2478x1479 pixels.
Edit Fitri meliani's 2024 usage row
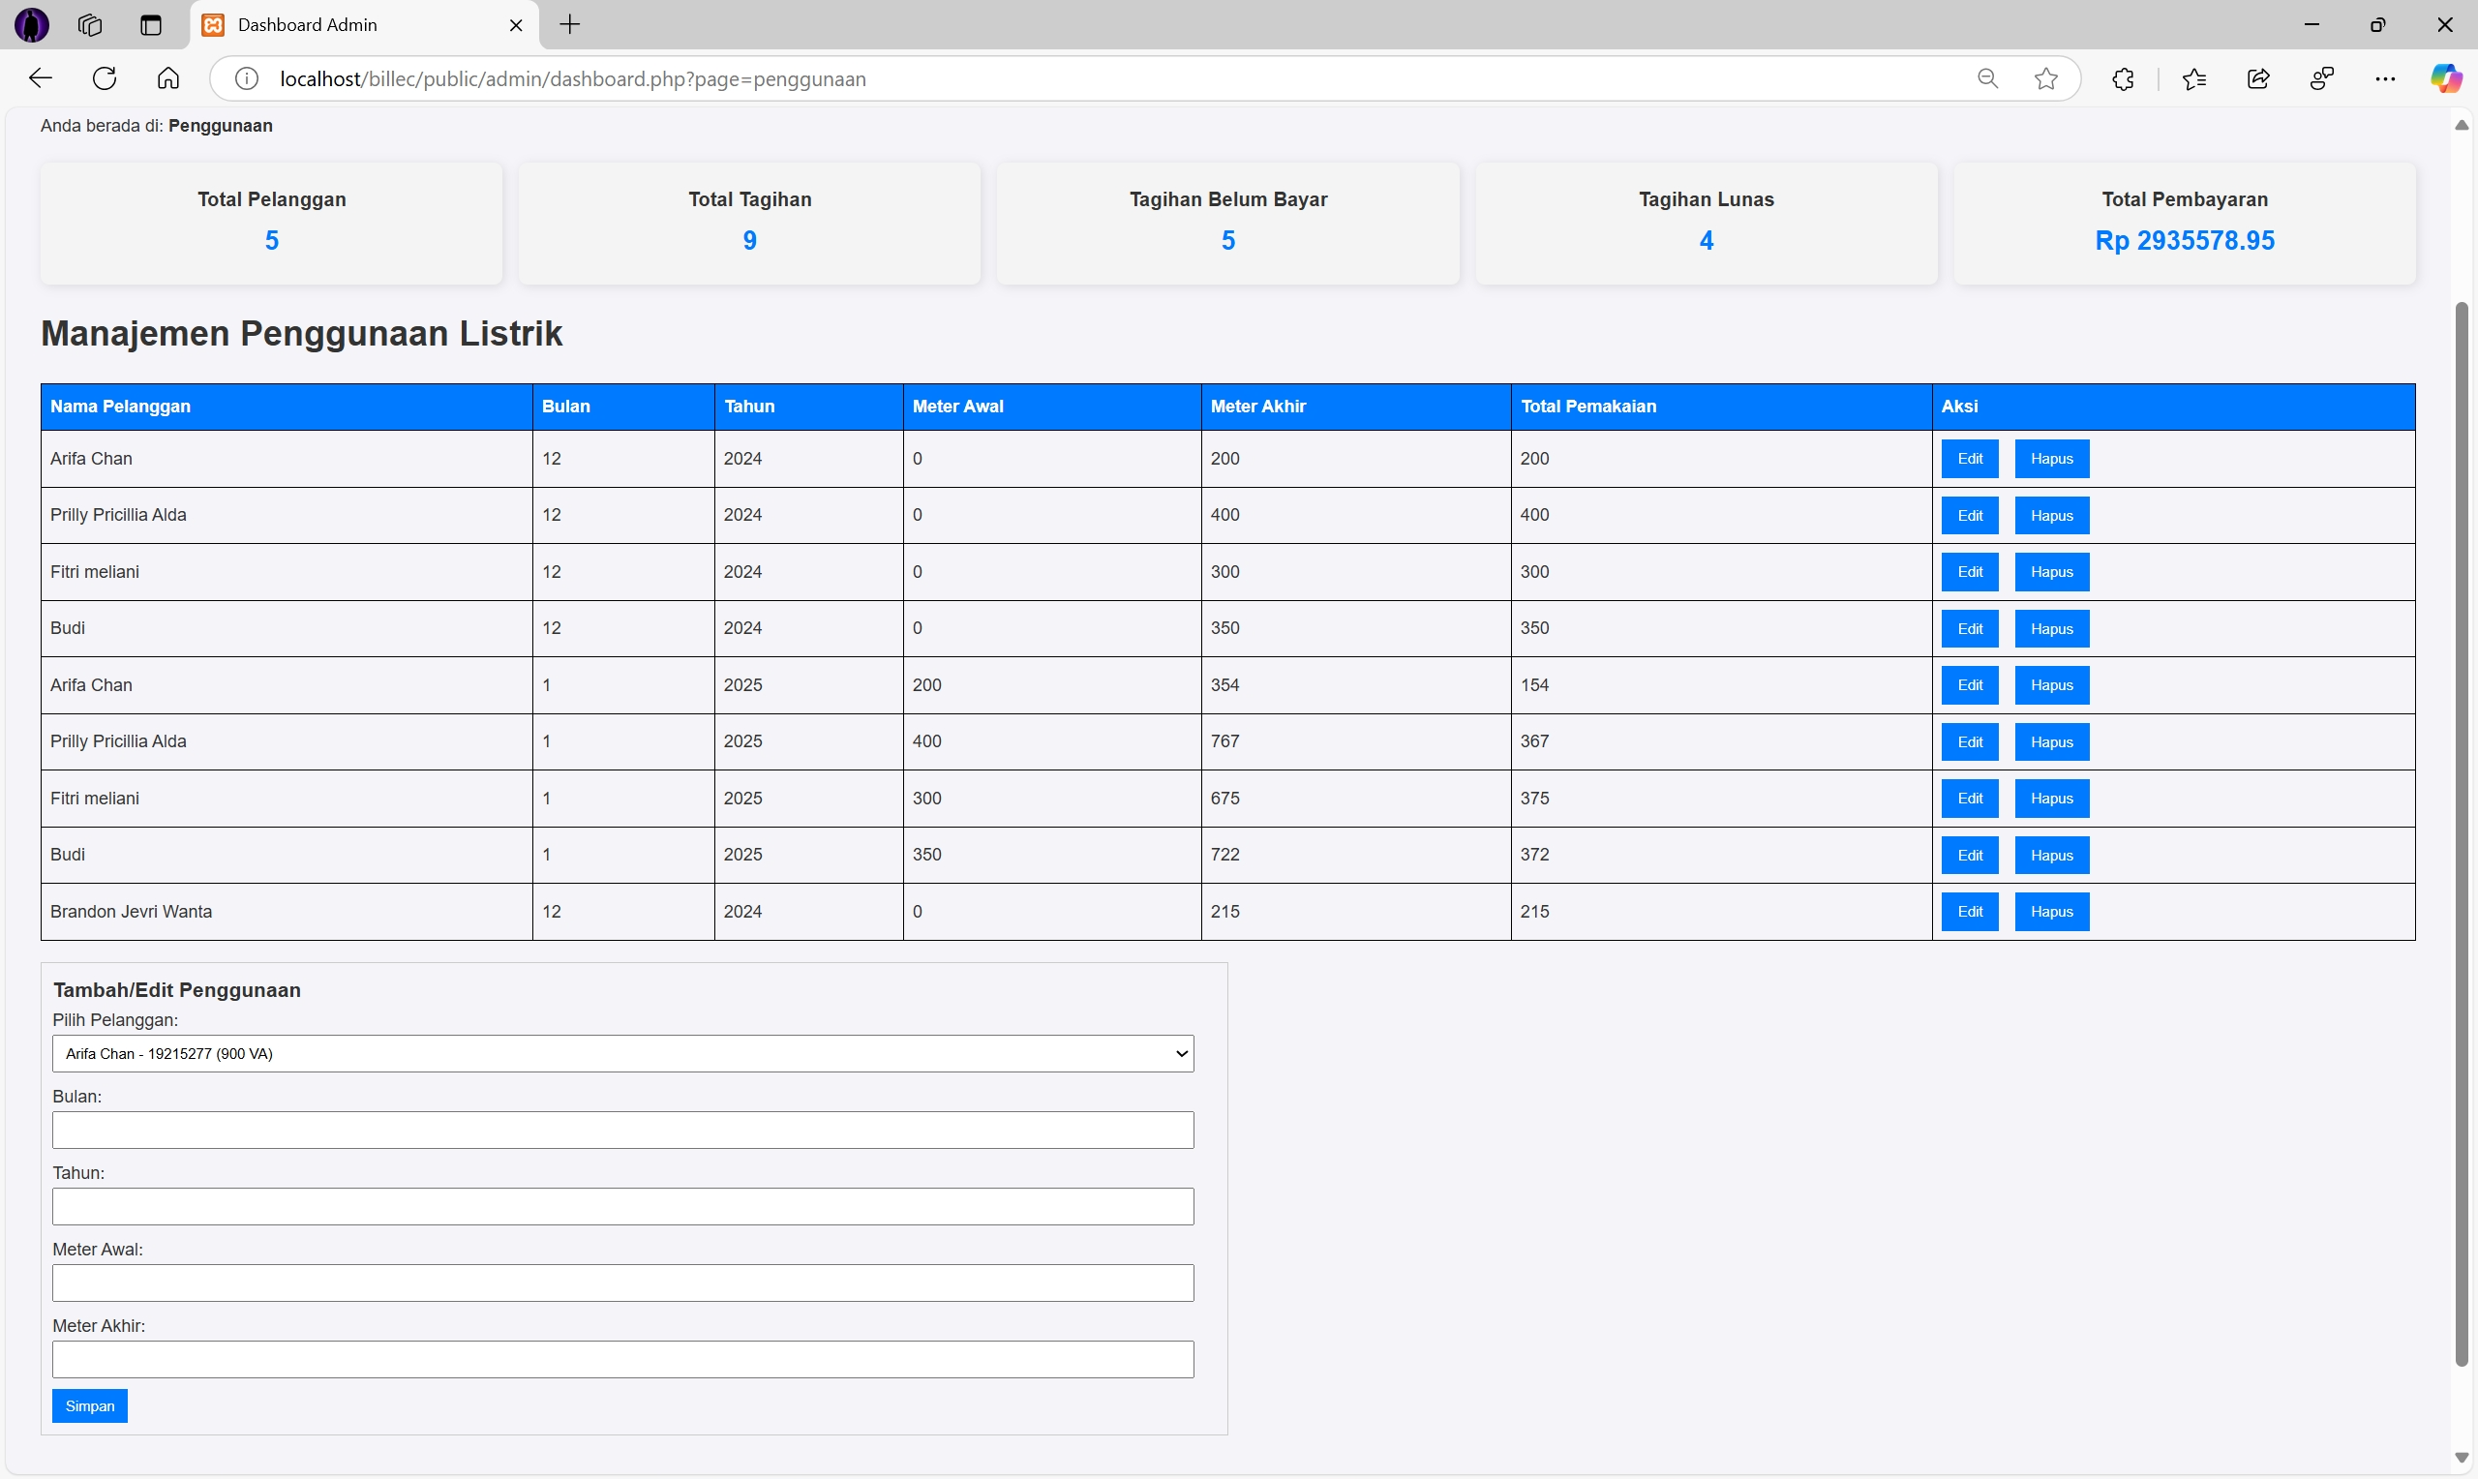pyautogui.click(x=1970, y=572)
